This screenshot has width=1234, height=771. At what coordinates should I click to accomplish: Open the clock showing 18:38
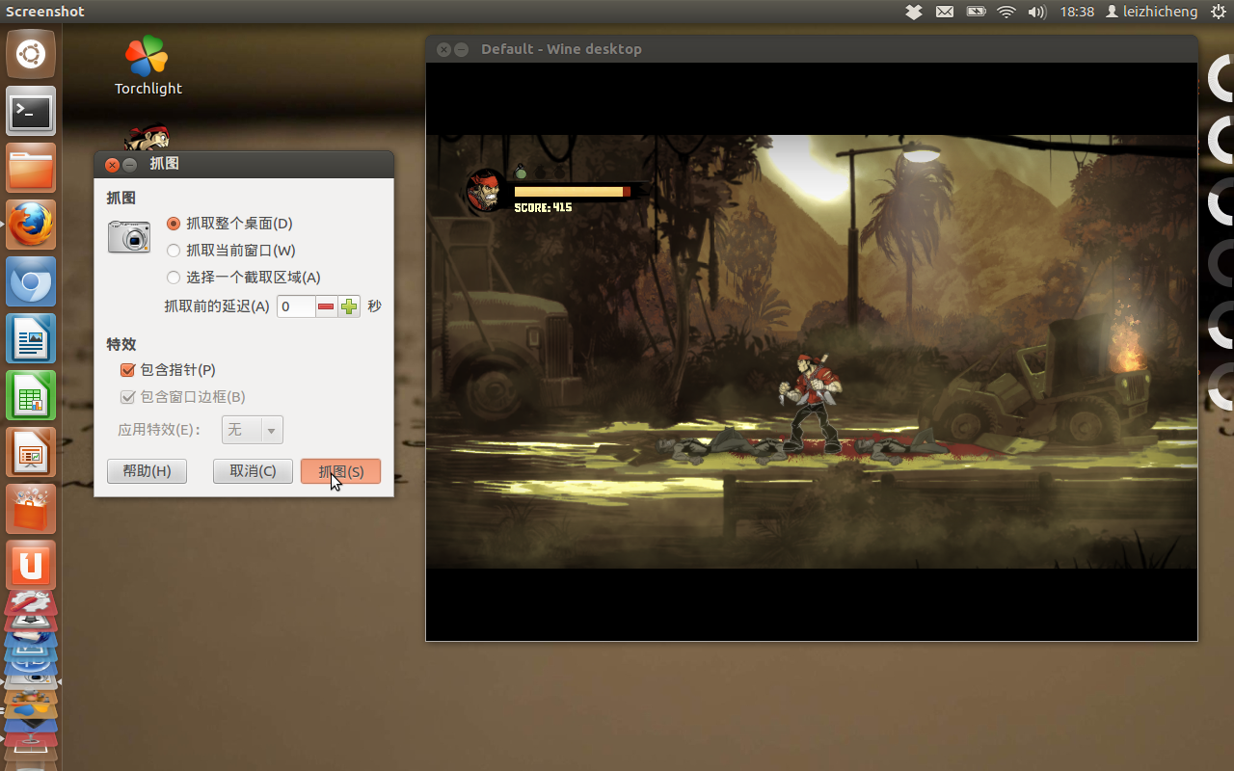click(x=1077, y=12)
